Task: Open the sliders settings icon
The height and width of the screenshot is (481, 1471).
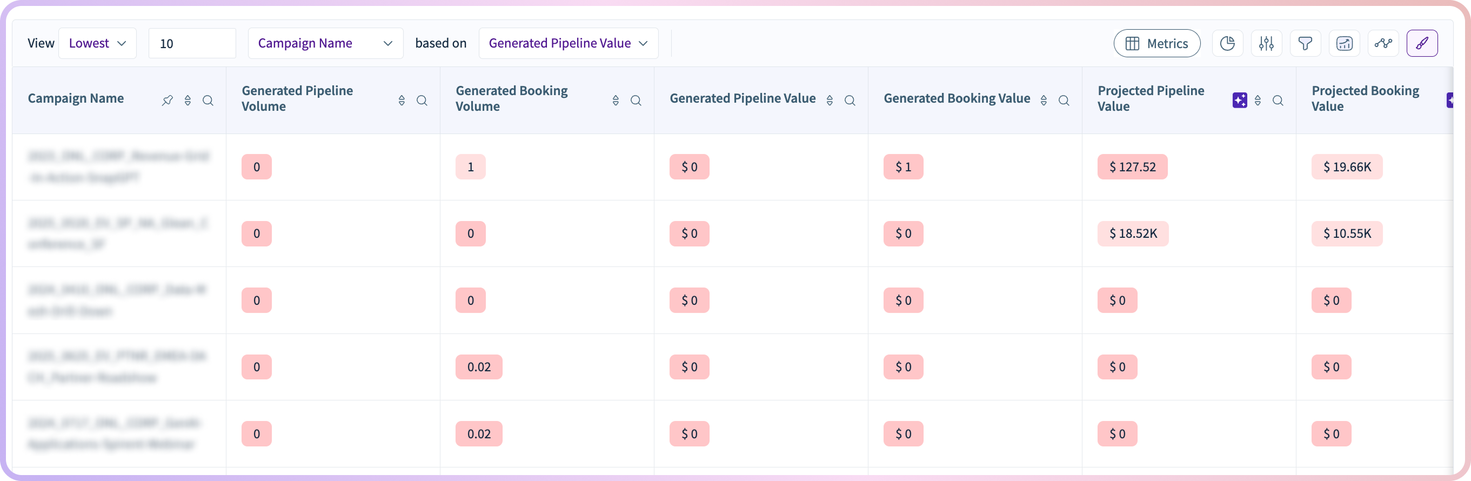Action: (x=1266, y=43)
